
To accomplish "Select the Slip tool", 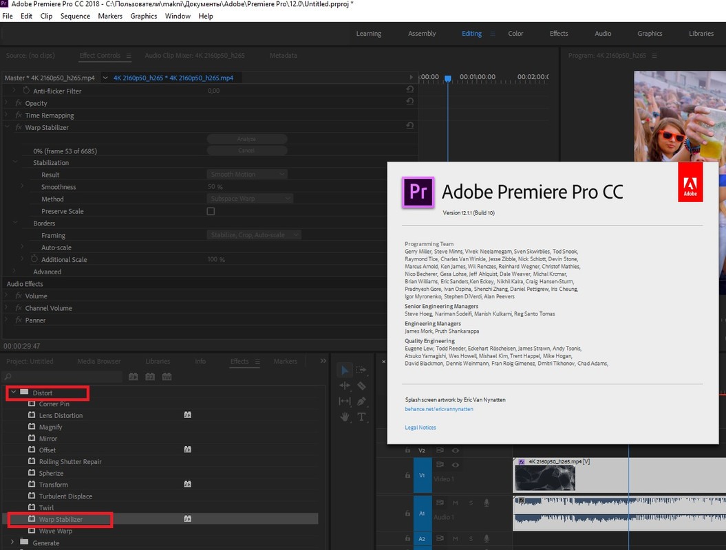I will [345, 401].
